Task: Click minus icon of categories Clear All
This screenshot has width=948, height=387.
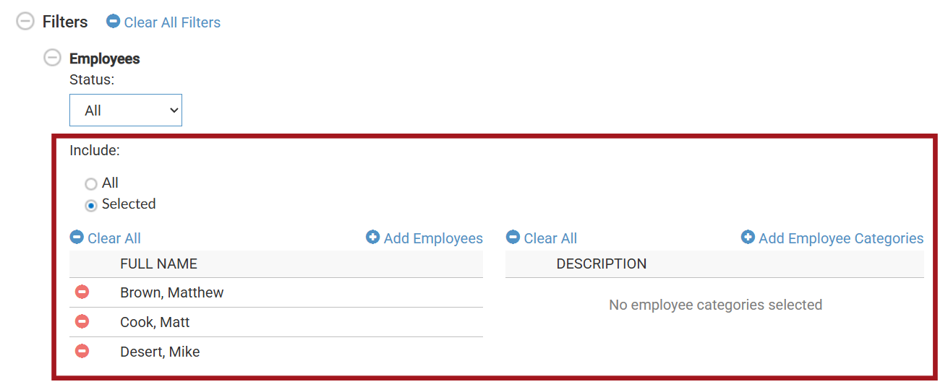Action: click(x=513, y=237)
